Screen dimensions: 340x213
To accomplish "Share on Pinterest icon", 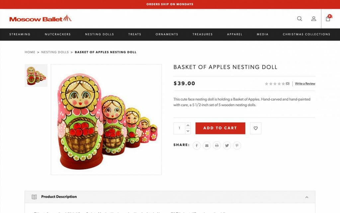I will pos(237,145).
